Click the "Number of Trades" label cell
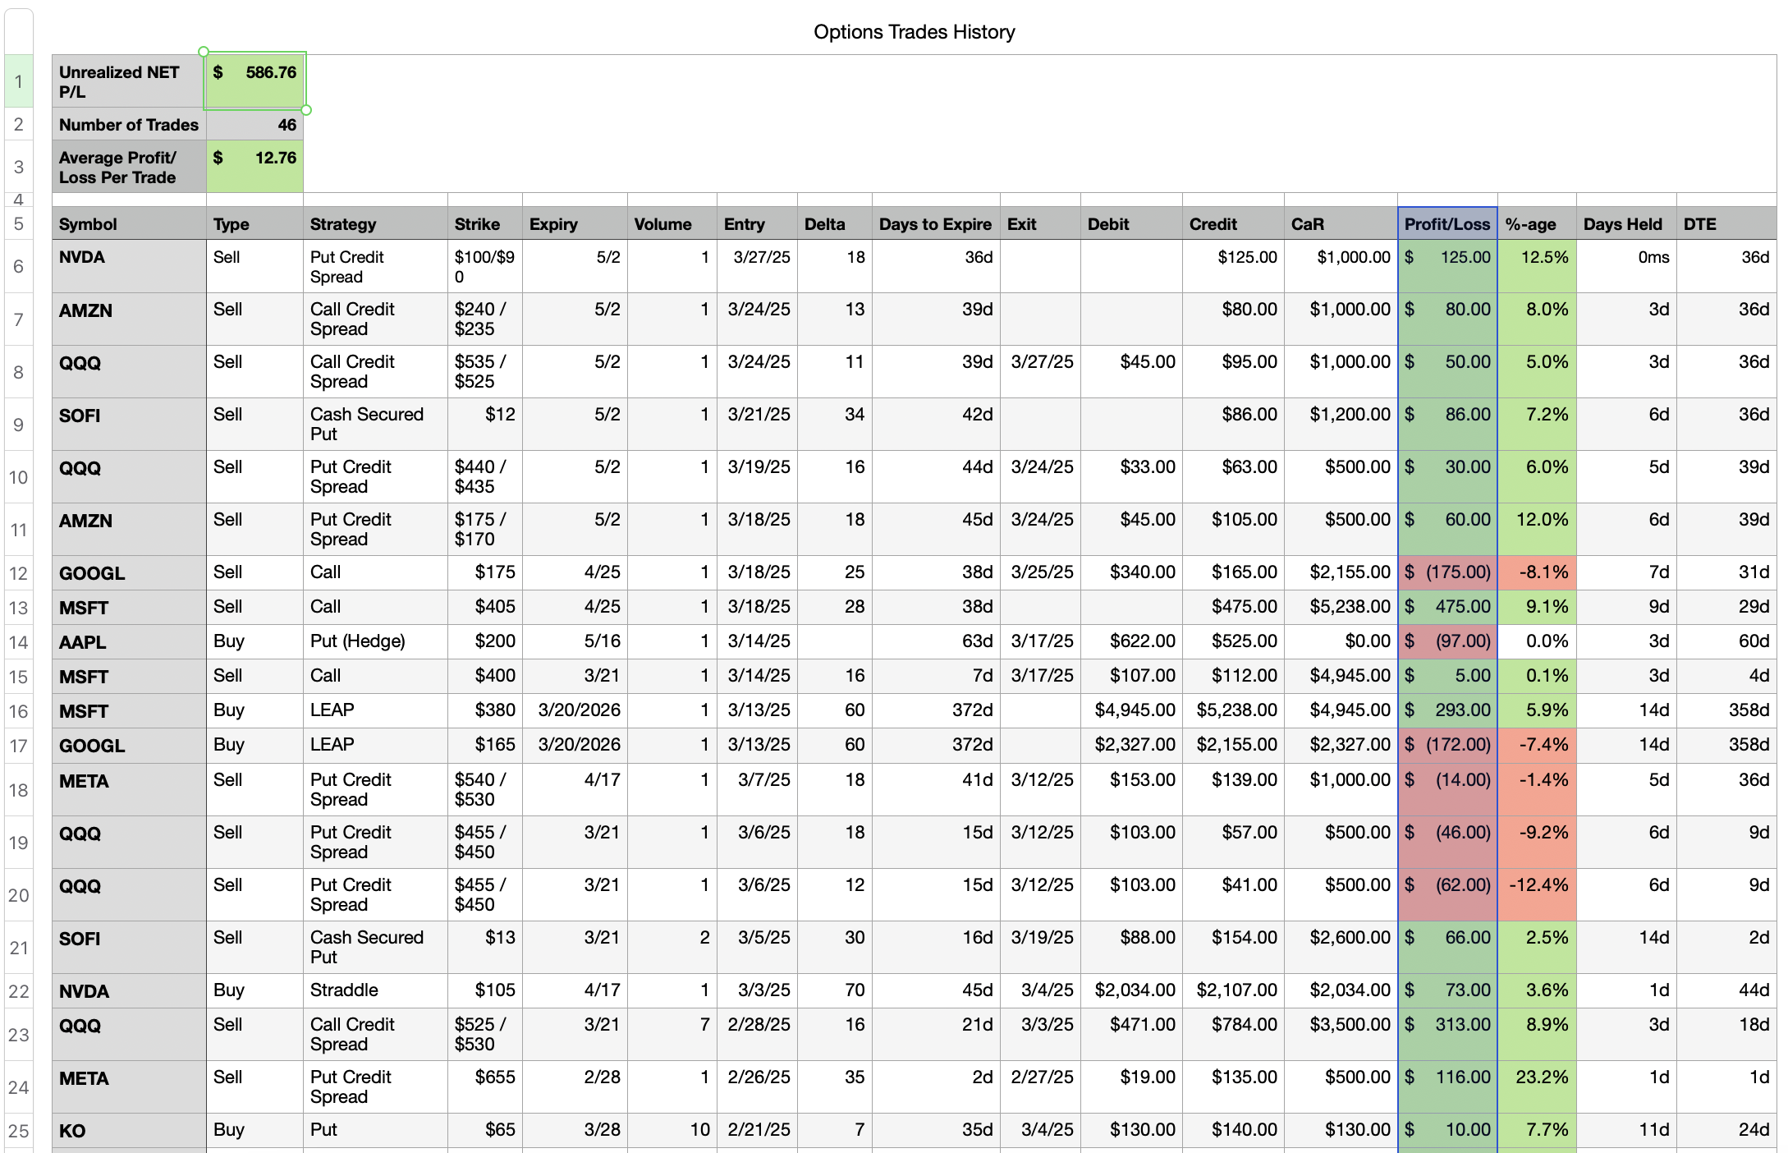This screenshot has width=1788, height=1153. pos(129,125)
